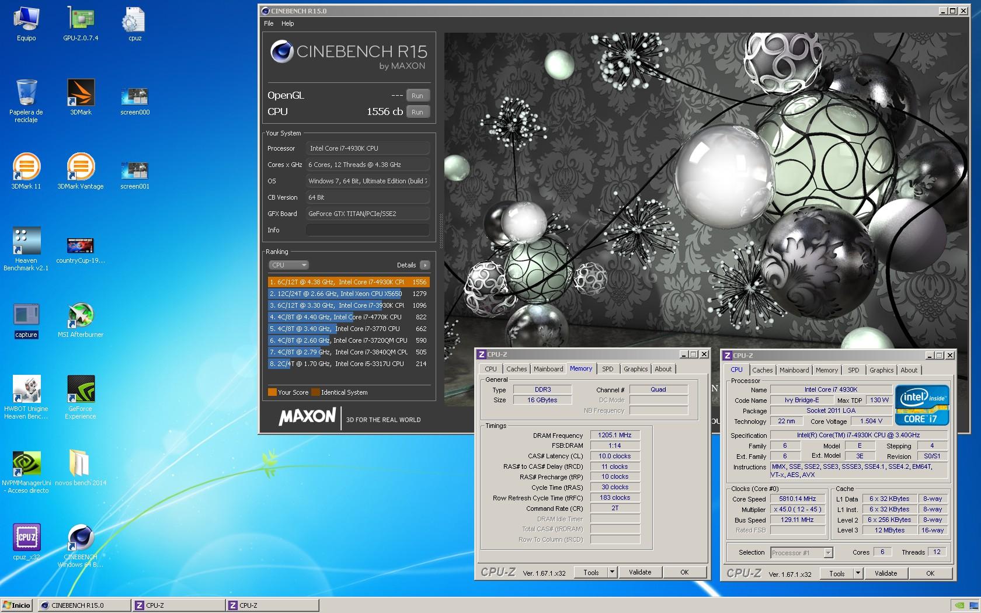Open Mainboard tab in right CPU-Z window
Image resolution: width=981 pixels, height=613 pixels.
[794, 370]
